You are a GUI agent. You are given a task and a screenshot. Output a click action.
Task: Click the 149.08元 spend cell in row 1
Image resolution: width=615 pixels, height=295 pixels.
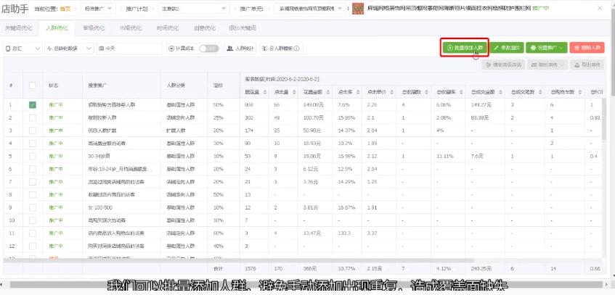pyautogui.click(x=313, y=105)
